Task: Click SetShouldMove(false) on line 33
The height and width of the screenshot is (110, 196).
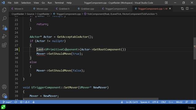Action: 66,71
